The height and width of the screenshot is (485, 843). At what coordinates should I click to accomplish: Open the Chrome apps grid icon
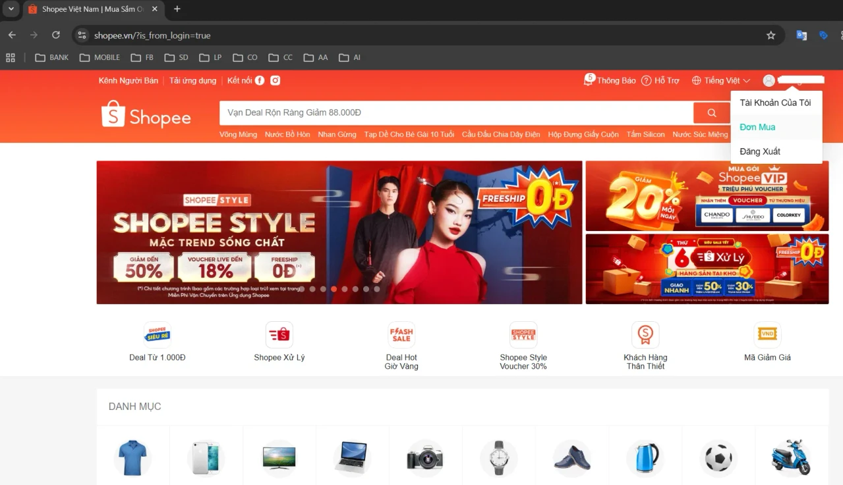(x=10, y=57)
